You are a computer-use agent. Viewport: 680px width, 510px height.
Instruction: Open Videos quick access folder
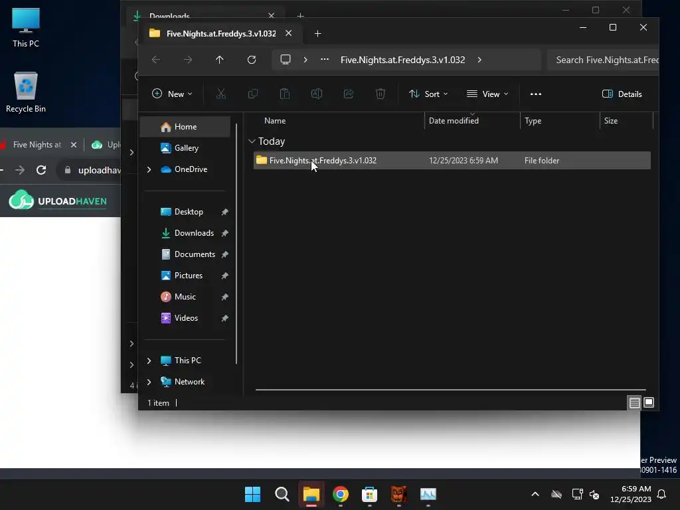point(186,318)
